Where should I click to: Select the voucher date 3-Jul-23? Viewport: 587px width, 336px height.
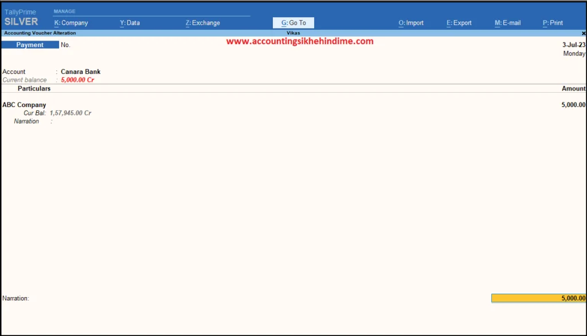point(573,45)
